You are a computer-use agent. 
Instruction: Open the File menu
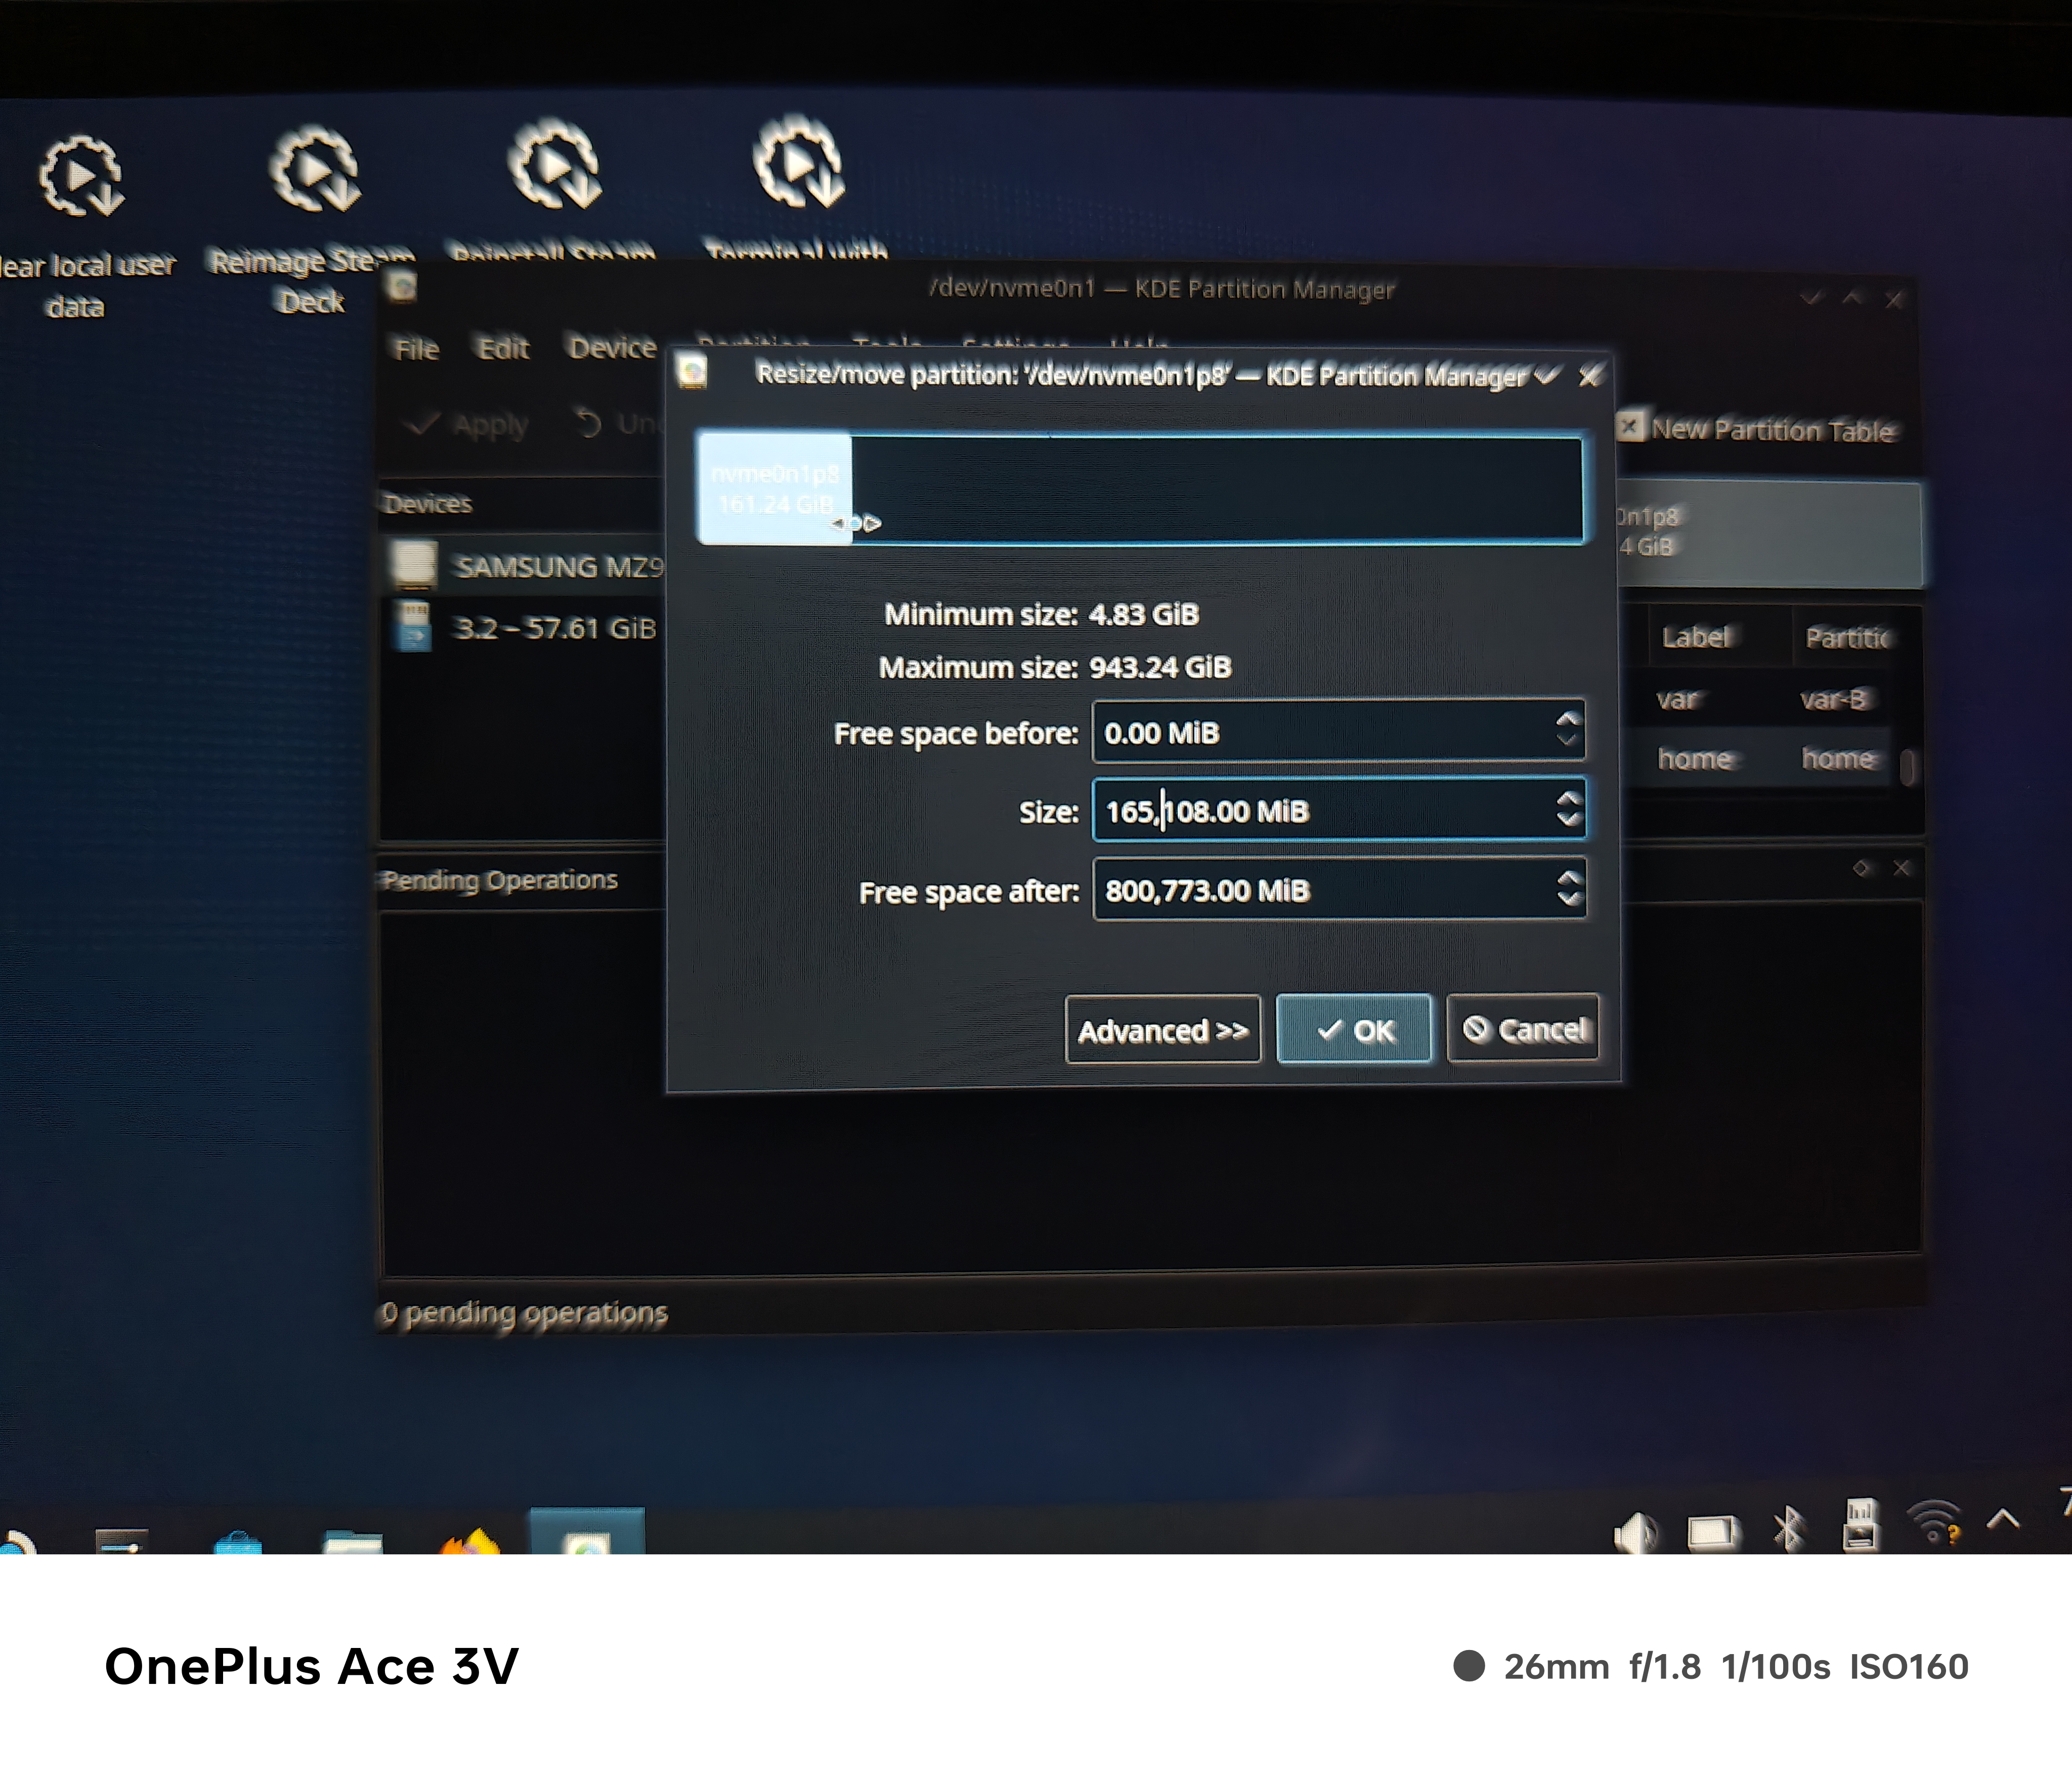[417, 349]
